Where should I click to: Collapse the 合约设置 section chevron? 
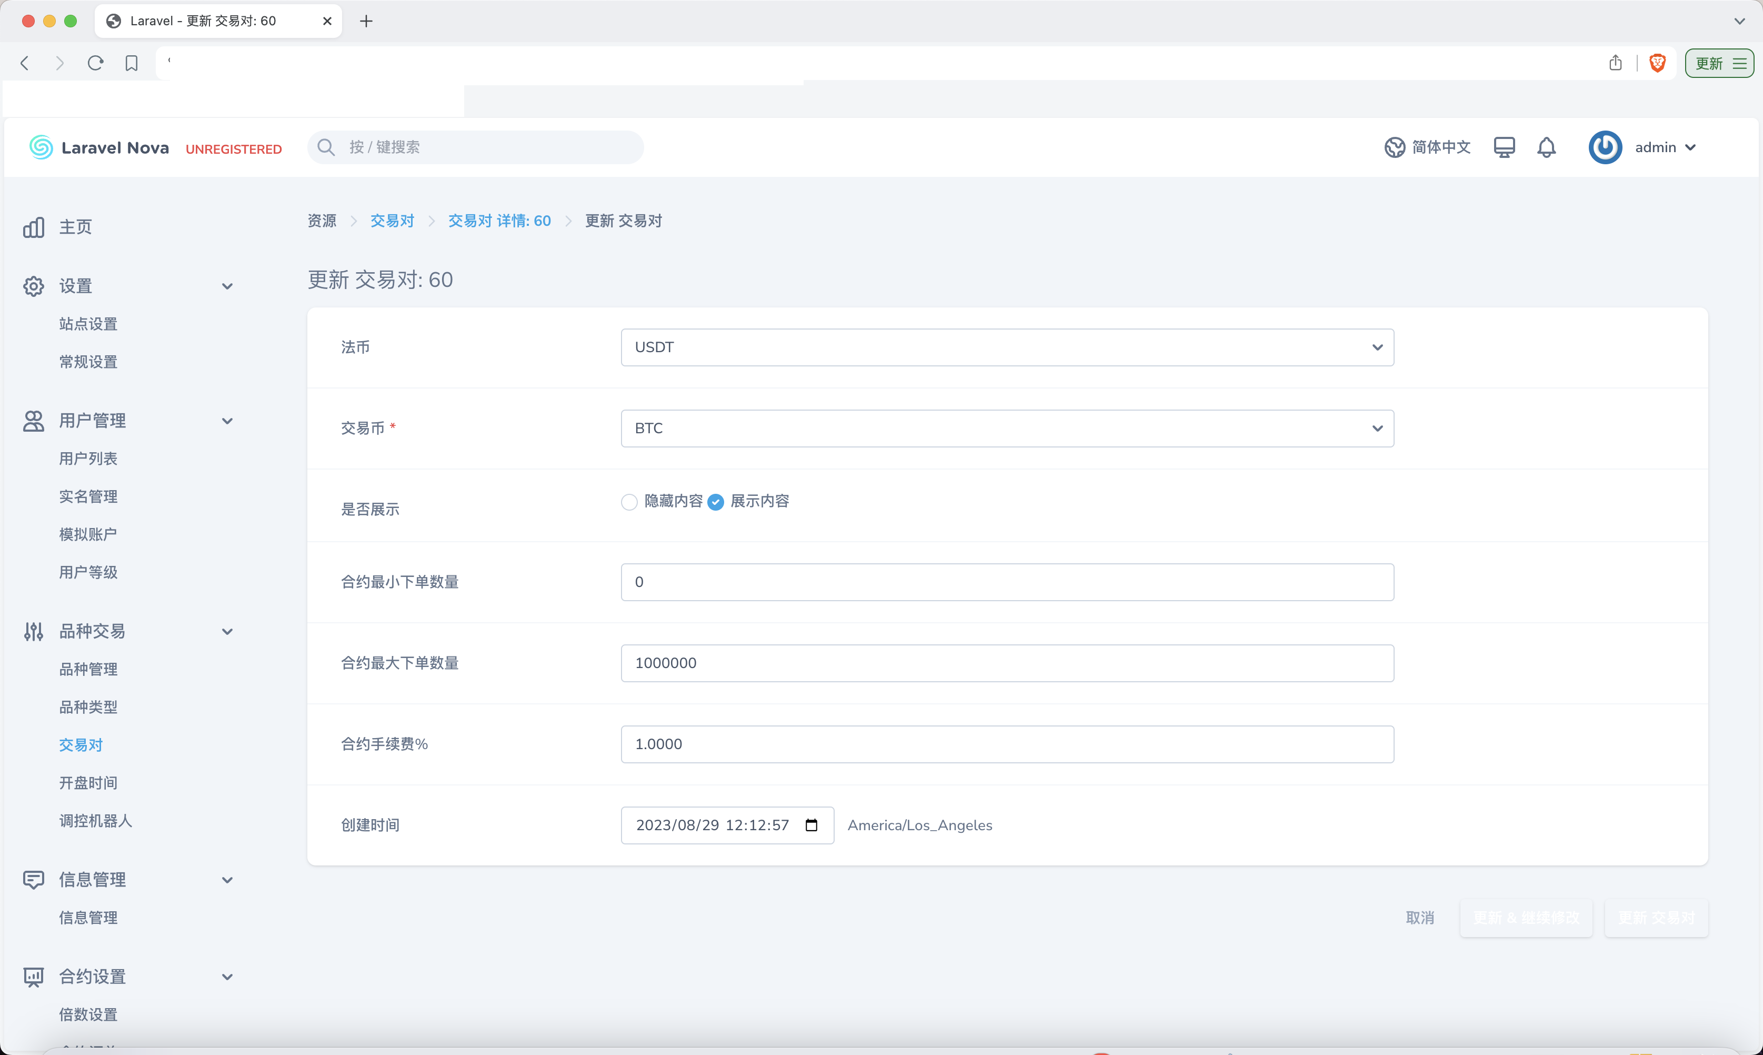tap(227, 977)
